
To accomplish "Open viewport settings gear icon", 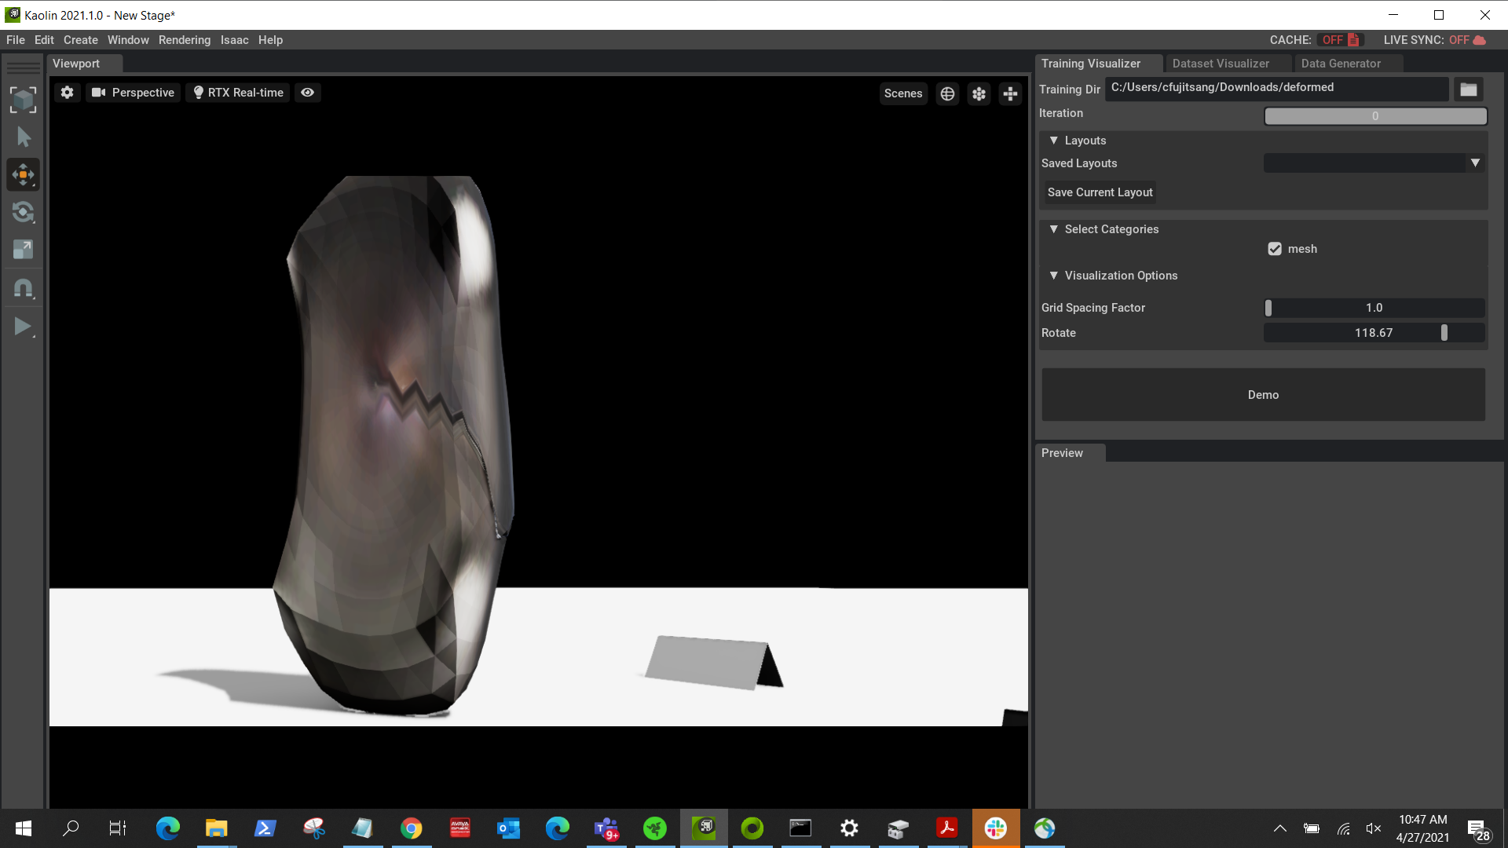I will coord(67,93).
